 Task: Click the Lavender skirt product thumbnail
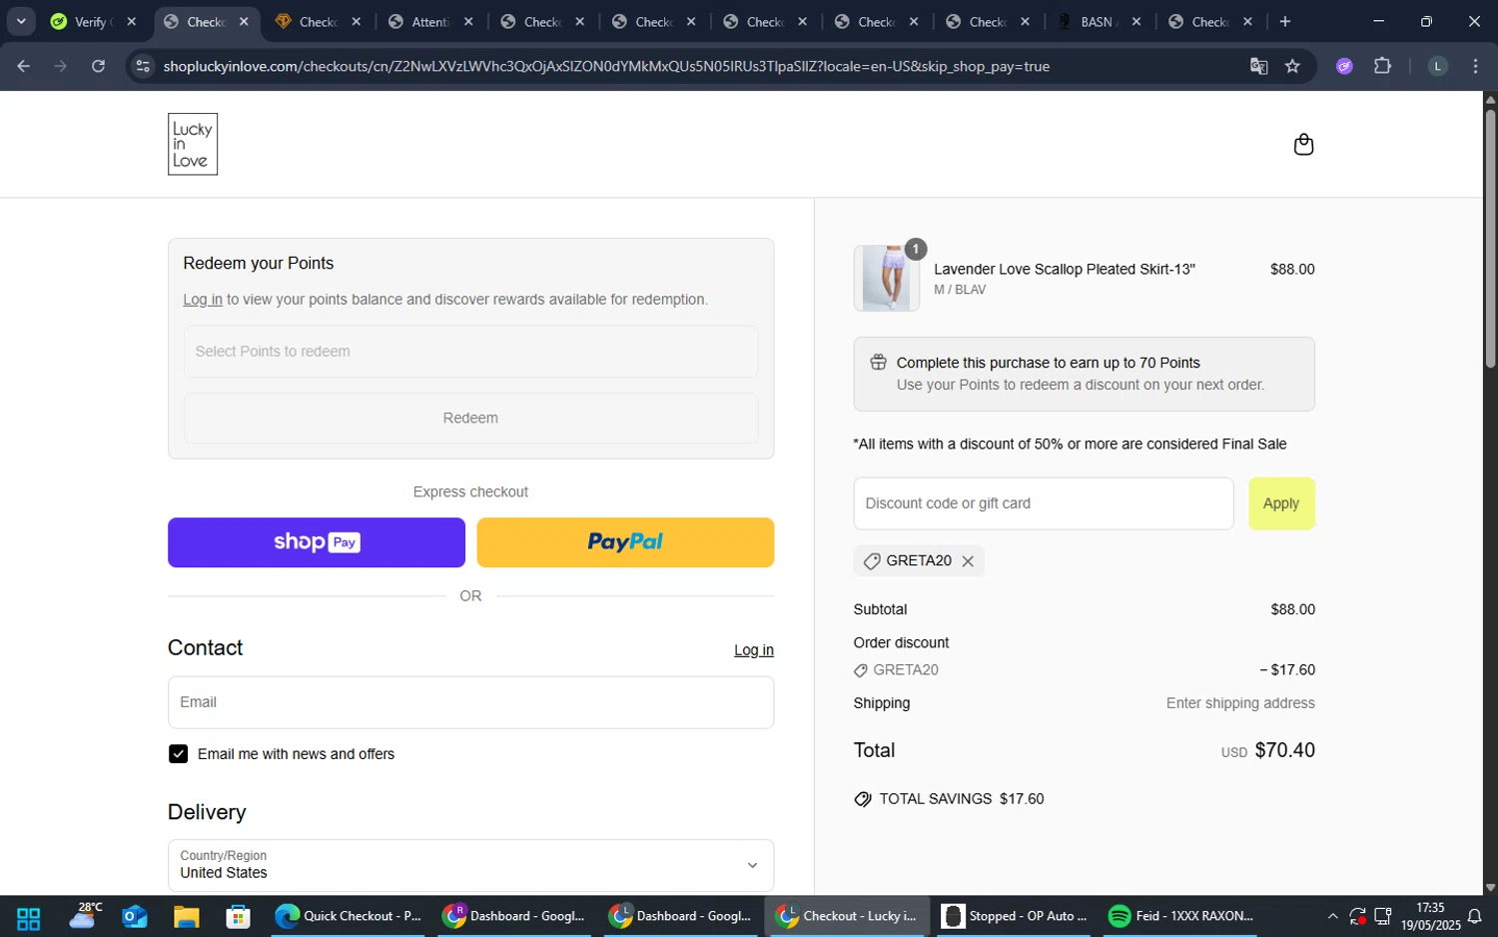pyautogui.click(x=887, y=279)
